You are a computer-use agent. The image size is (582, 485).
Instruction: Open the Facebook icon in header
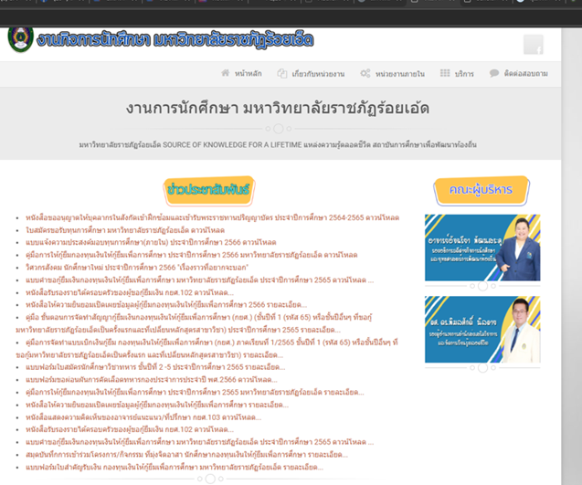(x=534, y=45)
